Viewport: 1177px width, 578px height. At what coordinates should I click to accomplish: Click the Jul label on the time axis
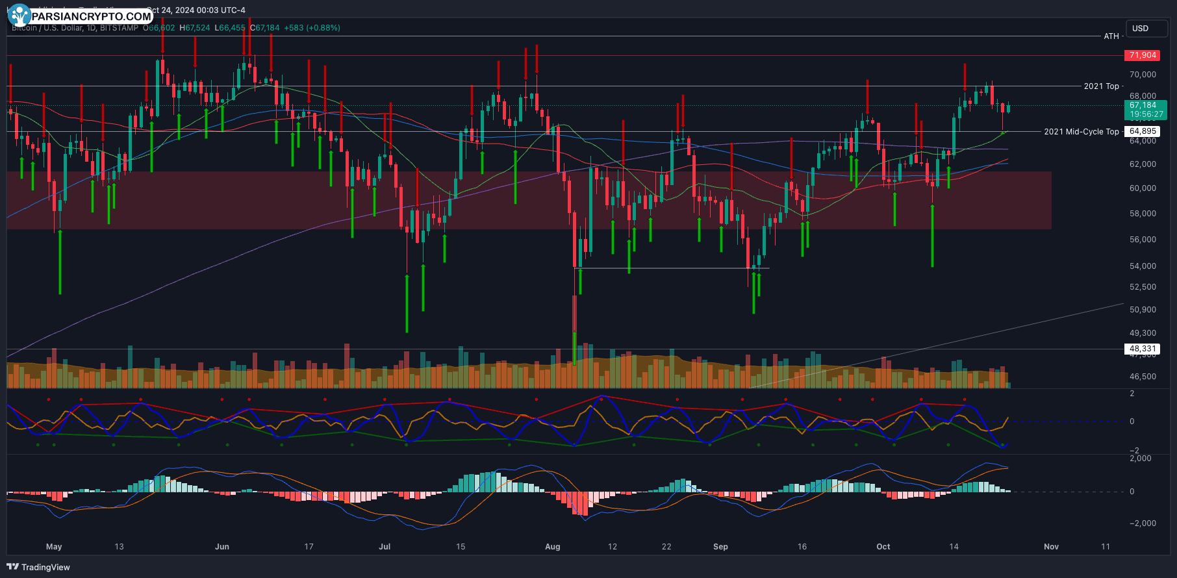pyautogui.click(x=385, y=547)
